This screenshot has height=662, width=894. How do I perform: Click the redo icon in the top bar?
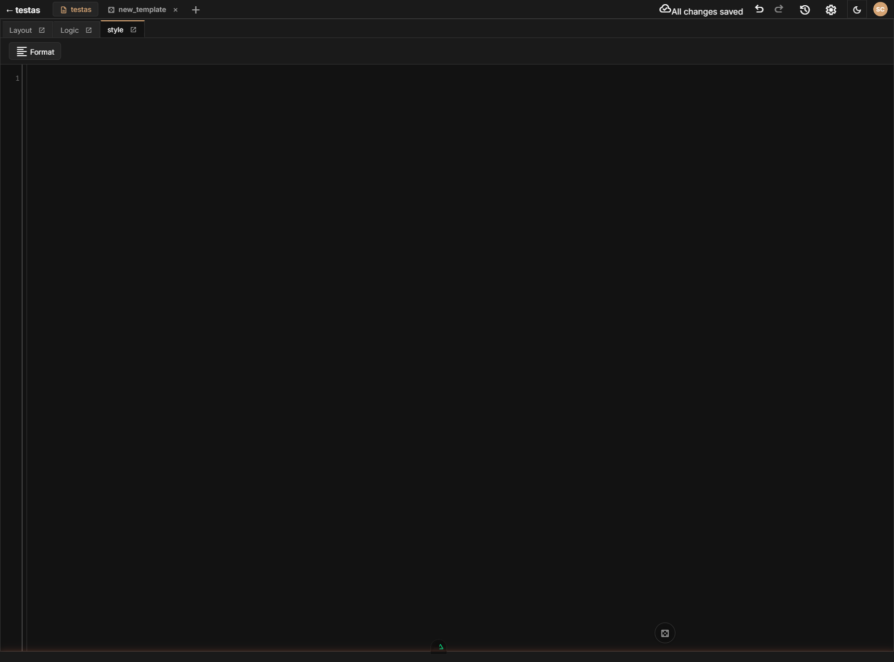coord(779,9)
